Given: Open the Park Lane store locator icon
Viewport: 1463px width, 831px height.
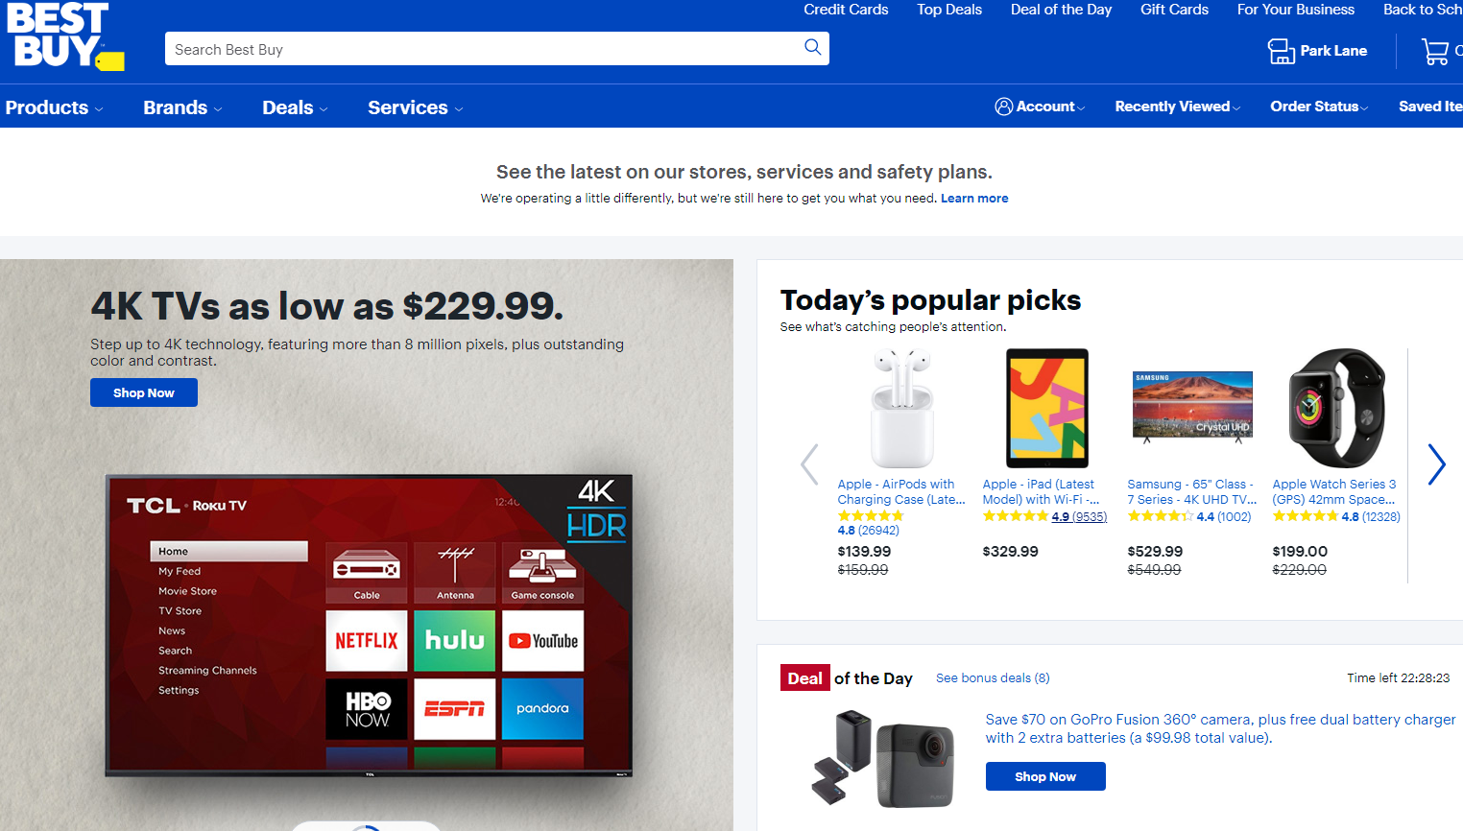Looking at the screenshot, I should point(1281,51).
